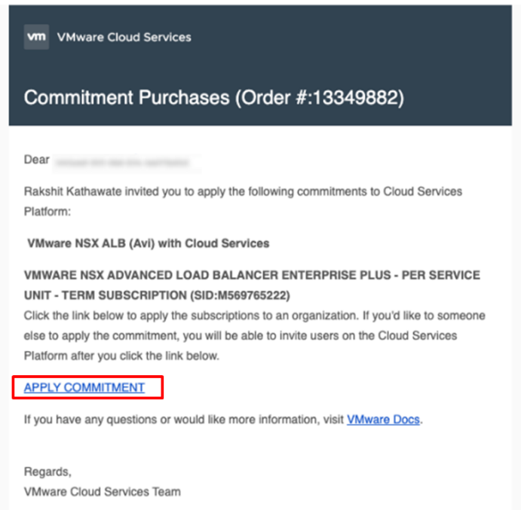This screenshot has width=521, height=510.
Task: Open the APPLY COMMITMENT link
Action: coord(84,387)
